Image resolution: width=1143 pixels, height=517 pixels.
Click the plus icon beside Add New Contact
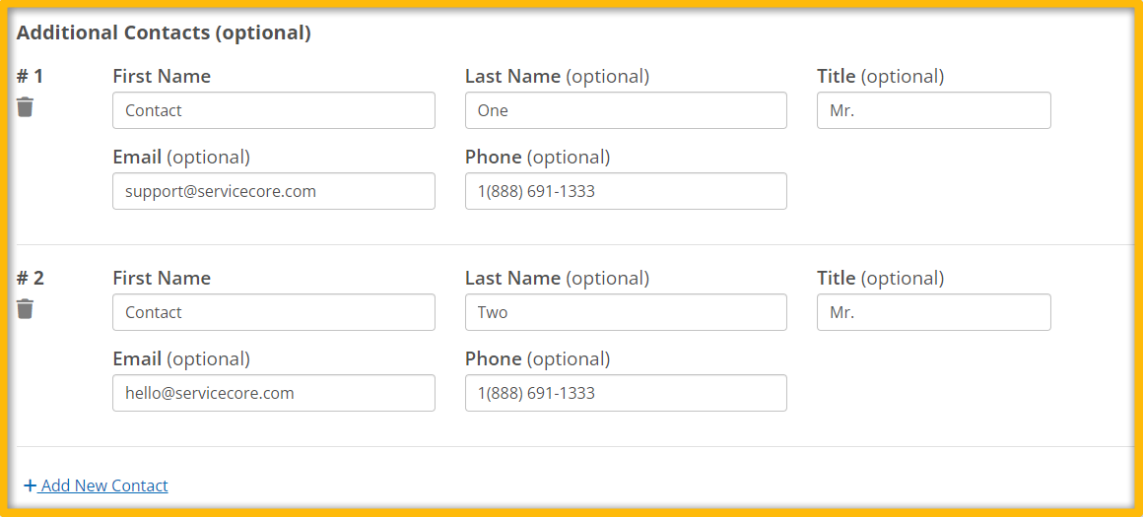coord(30,485)
